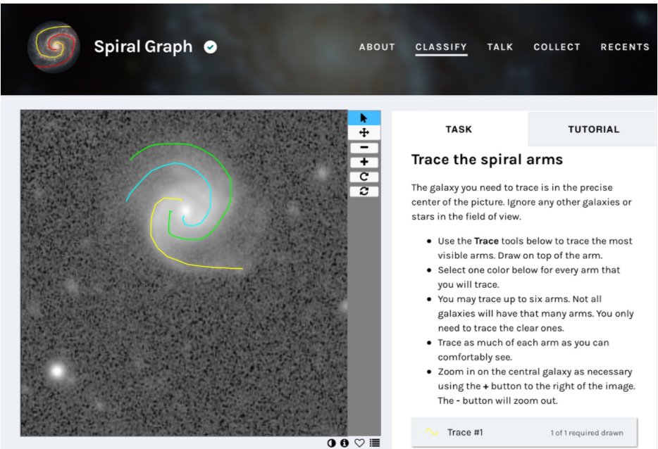Open the ABOUT page
This screenshot has width=658, height=449.
pos(377,47)
